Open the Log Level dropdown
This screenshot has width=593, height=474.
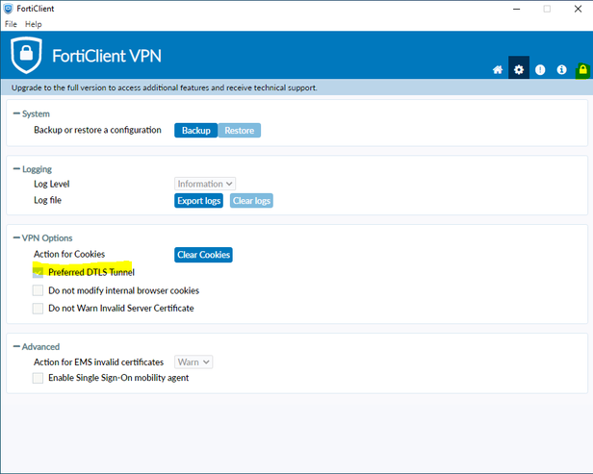205,184
